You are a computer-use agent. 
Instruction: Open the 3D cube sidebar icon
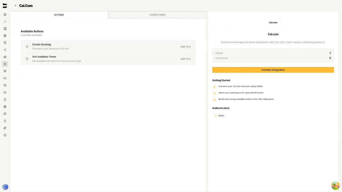point(5,57)
